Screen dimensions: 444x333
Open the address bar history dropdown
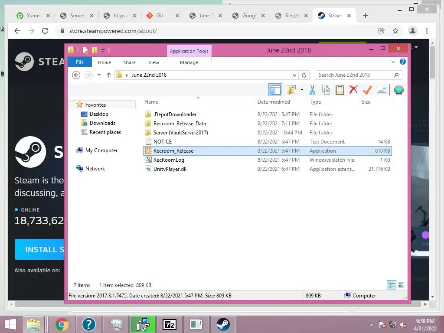pyautogui.click(x=294, y=75)
